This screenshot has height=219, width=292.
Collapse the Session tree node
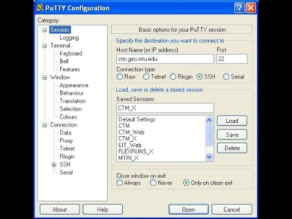(x=44, y=30)
